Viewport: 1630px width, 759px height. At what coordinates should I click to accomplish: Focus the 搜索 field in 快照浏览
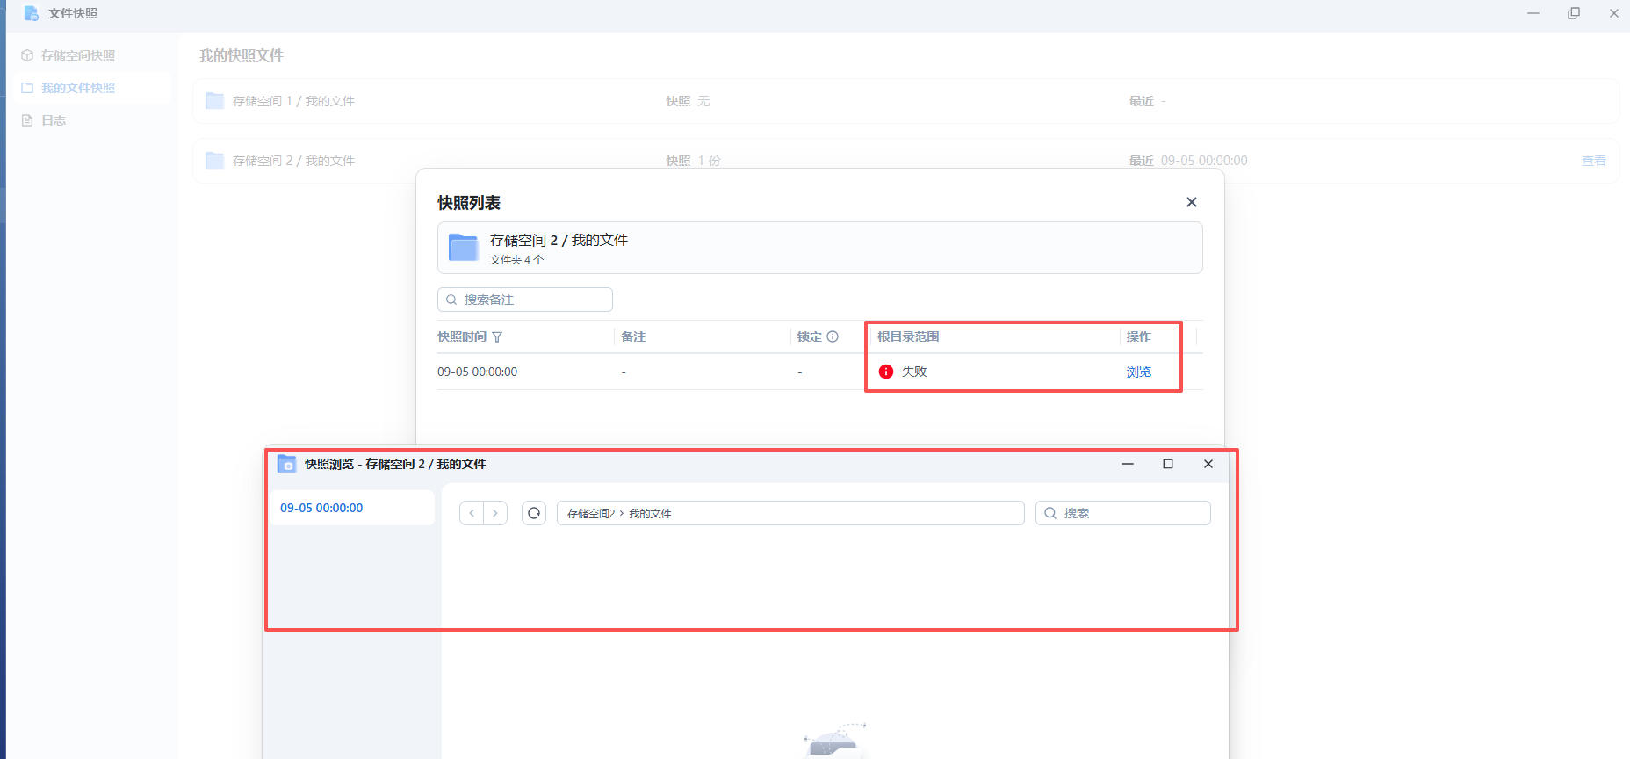point(1123,513)
